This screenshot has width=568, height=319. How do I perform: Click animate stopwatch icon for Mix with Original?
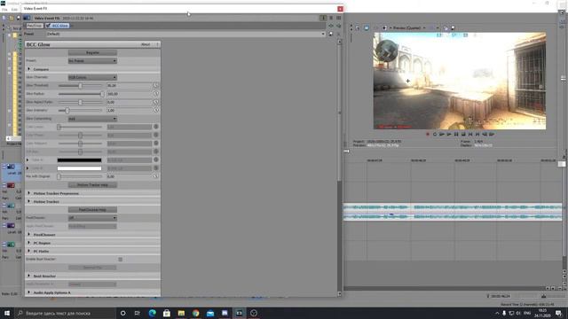pos(156,176)
